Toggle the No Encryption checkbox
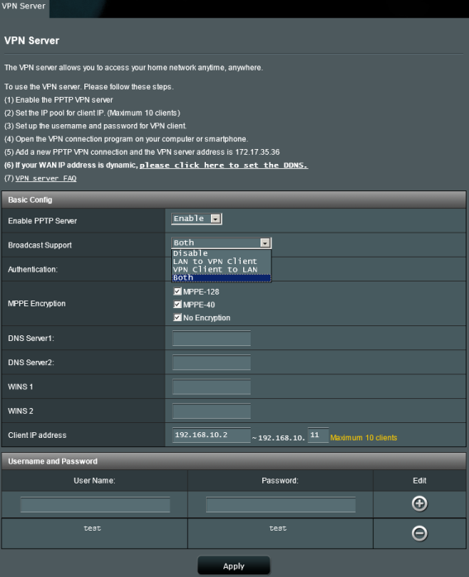469x577 pixels. [178, 317]
